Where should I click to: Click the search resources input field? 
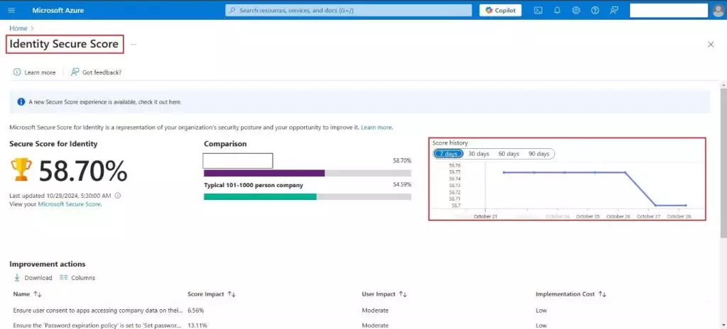[x=348, y=10]
